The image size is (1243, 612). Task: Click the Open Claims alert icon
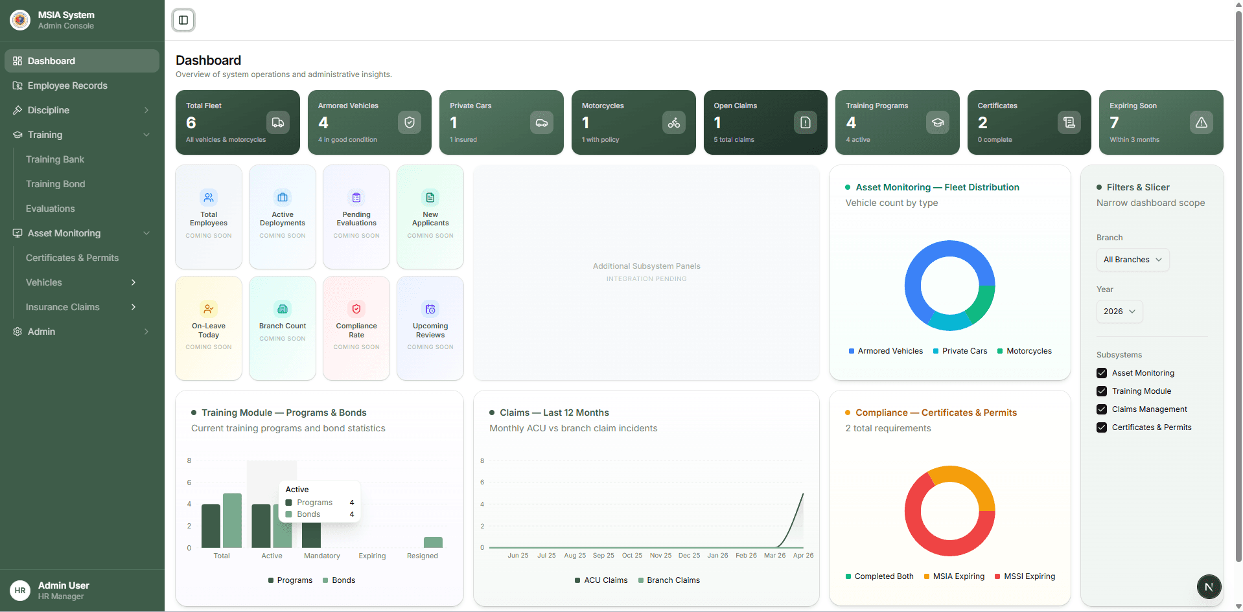pyautogui.click(x=806, y=122)
